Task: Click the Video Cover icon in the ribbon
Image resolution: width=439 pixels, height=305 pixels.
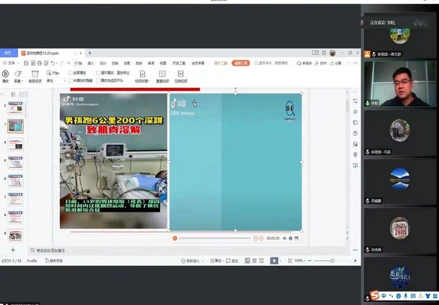Action: point(141,74)
